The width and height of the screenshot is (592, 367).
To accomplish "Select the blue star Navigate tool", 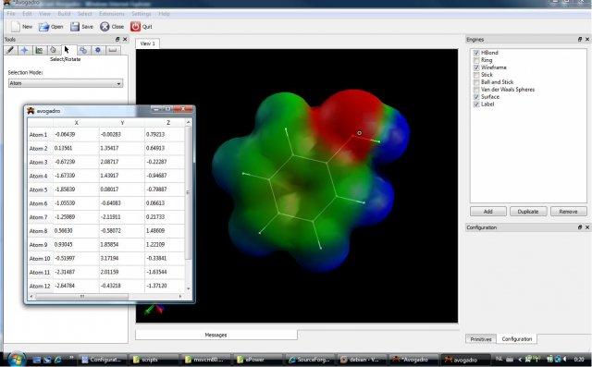I will click(25, 50).
